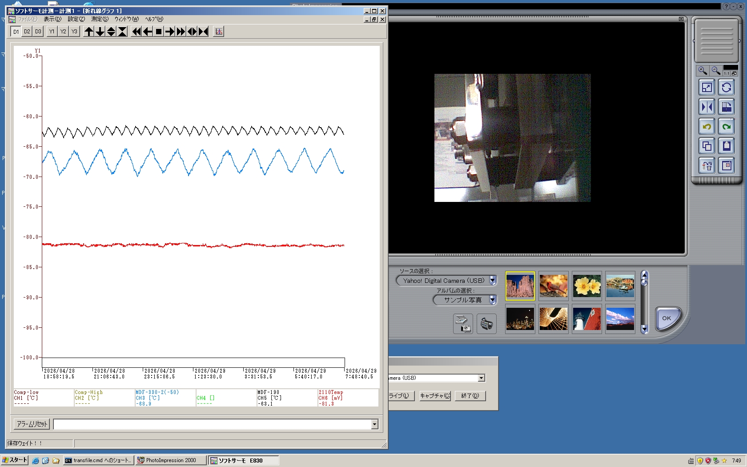Expand the alarm message dropdown list

[375, 424]
